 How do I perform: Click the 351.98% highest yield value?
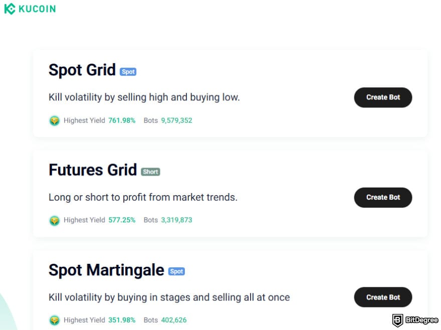tap(122, 320)
